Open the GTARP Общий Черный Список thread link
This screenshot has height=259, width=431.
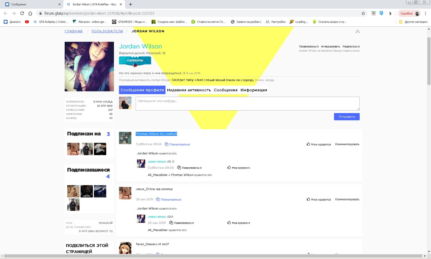pos(224,80)
